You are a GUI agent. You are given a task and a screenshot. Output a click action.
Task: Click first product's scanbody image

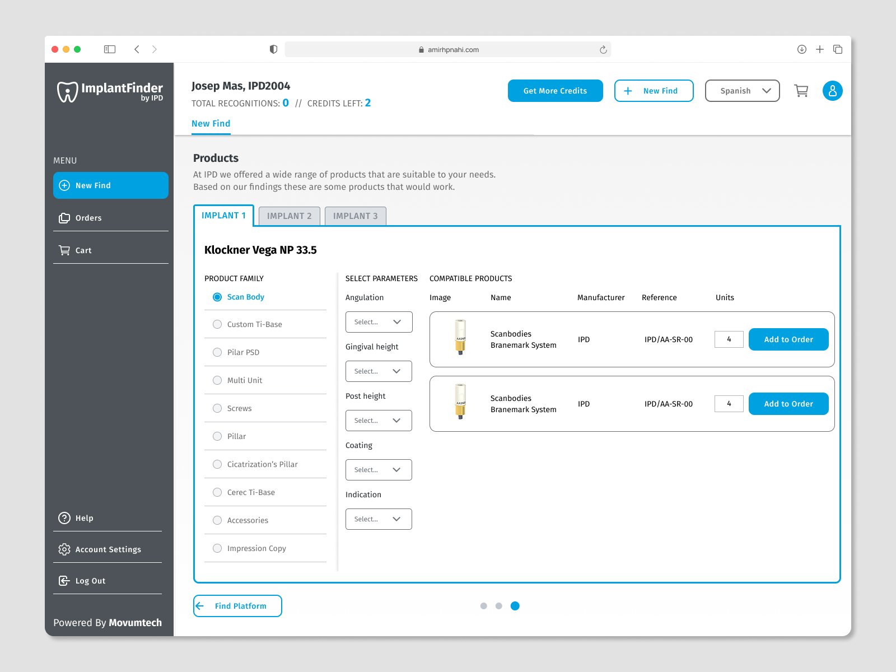(460, 337)
